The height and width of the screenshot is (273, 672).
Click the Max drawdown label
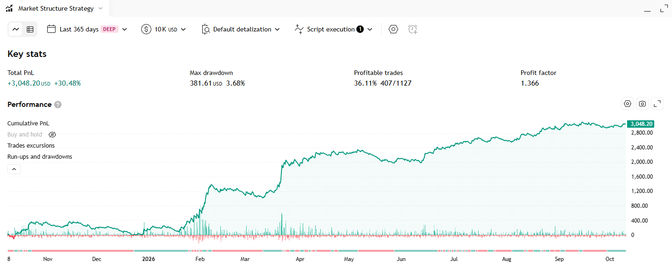(x=212, y=73)
